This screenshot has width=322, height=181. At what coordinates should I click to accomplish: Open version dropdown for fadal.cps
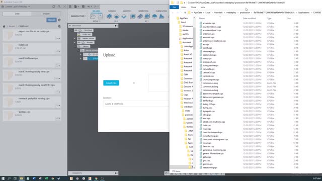click(x=58, y=52)
